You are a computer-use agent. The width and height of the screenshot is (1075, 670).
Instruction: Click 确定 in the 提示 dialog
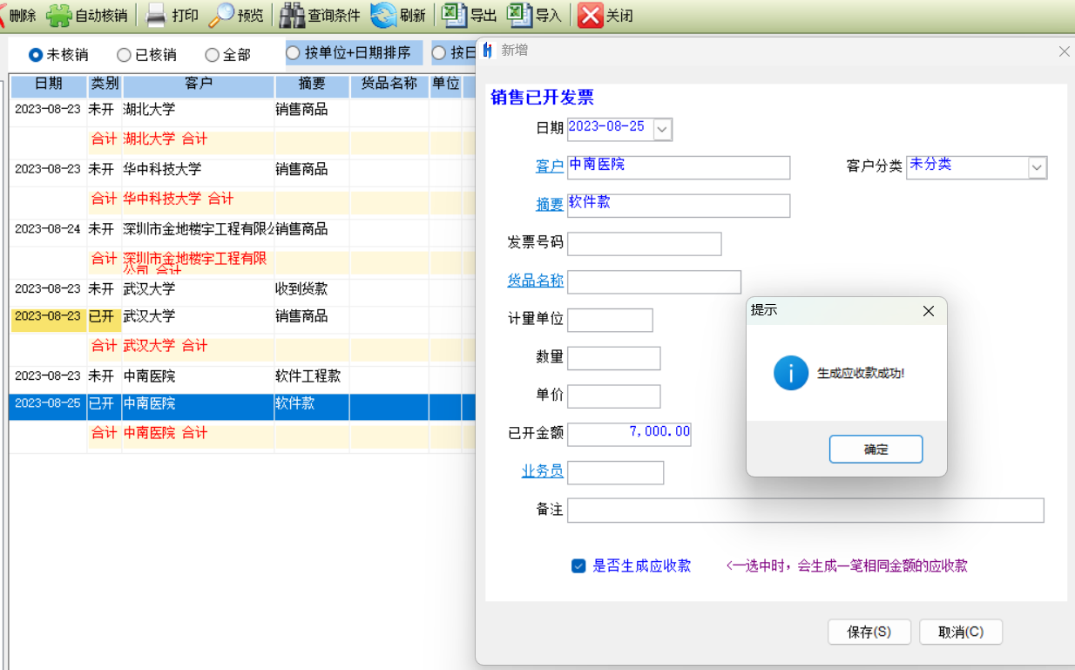point(876,450)
